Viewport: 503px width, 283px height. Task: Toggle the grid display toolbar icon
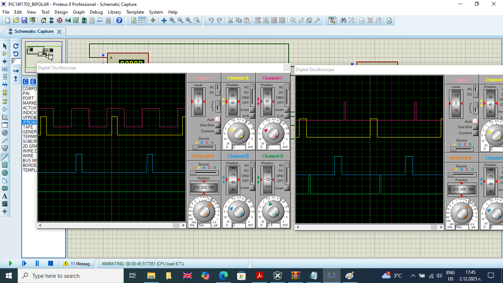[142, 20]
